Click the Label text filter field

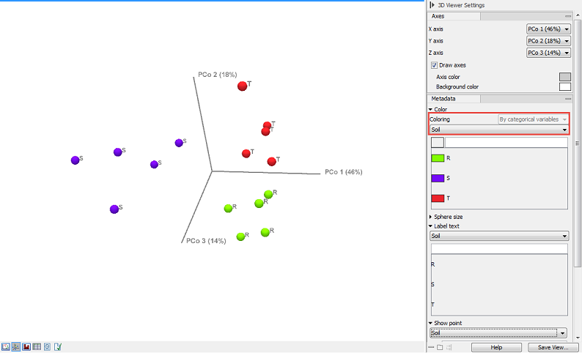point(498,249)
